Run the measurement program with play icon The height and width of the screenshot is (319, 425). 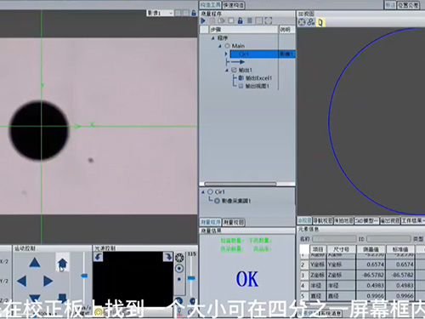pyautogui.click(x=203, y=20)
